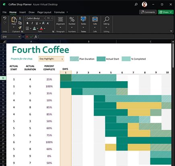Show more ribbon tabs arrow

click(x=67, y=12)
